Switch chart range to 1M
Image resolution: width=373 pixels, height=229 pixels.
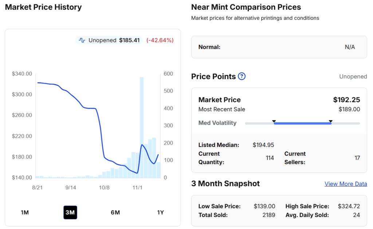25,213
